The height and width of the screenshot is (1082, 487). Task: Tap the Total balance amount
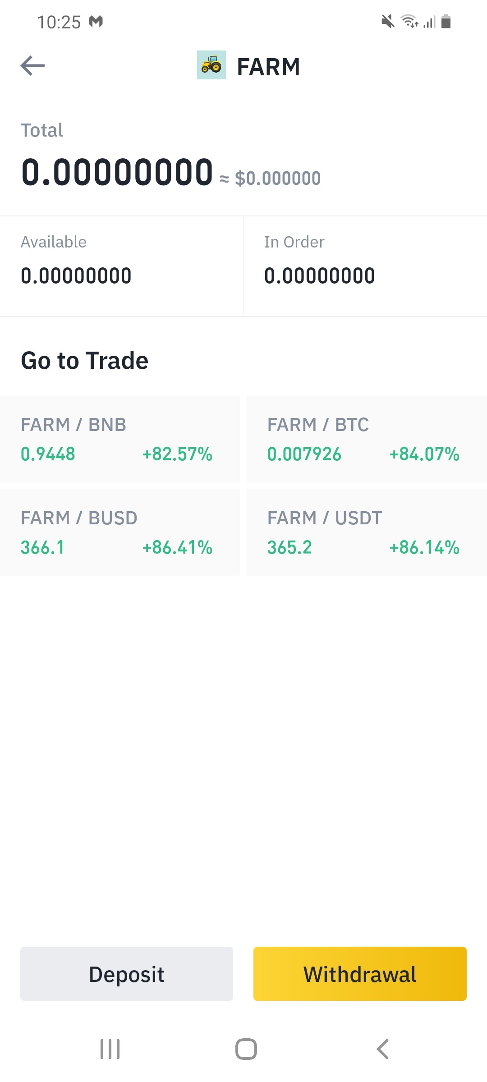click(x=117, y=172)
